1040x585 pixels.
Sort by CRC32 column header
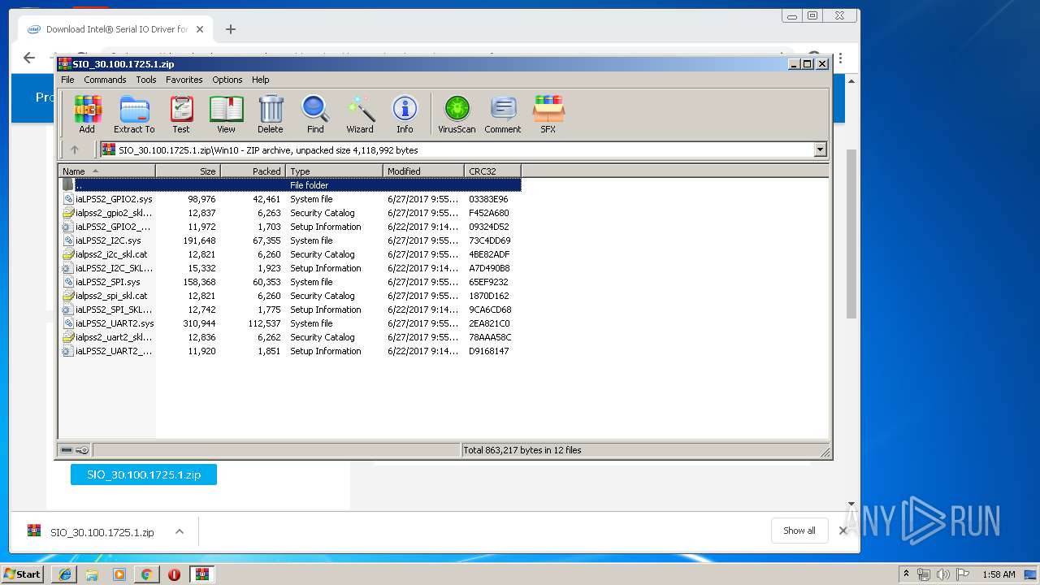[492, 171]
